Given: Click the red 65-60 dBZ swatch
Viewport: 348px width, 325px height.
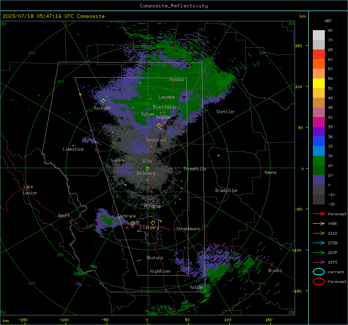Looking at the screenshot, I should [319, 54].
